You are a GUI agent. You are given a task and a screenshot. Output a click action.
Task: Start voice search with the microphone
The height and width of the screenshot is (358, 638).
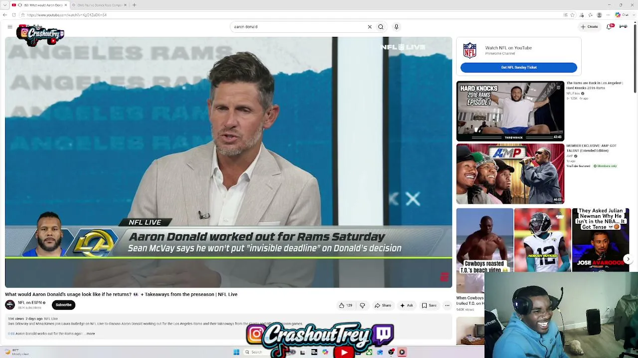tap(396, 27)
